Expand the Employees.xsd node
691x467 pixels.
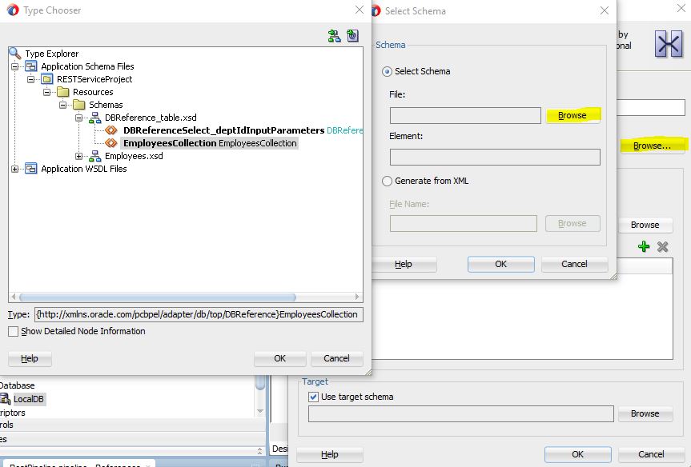click(x=79, y=156)
